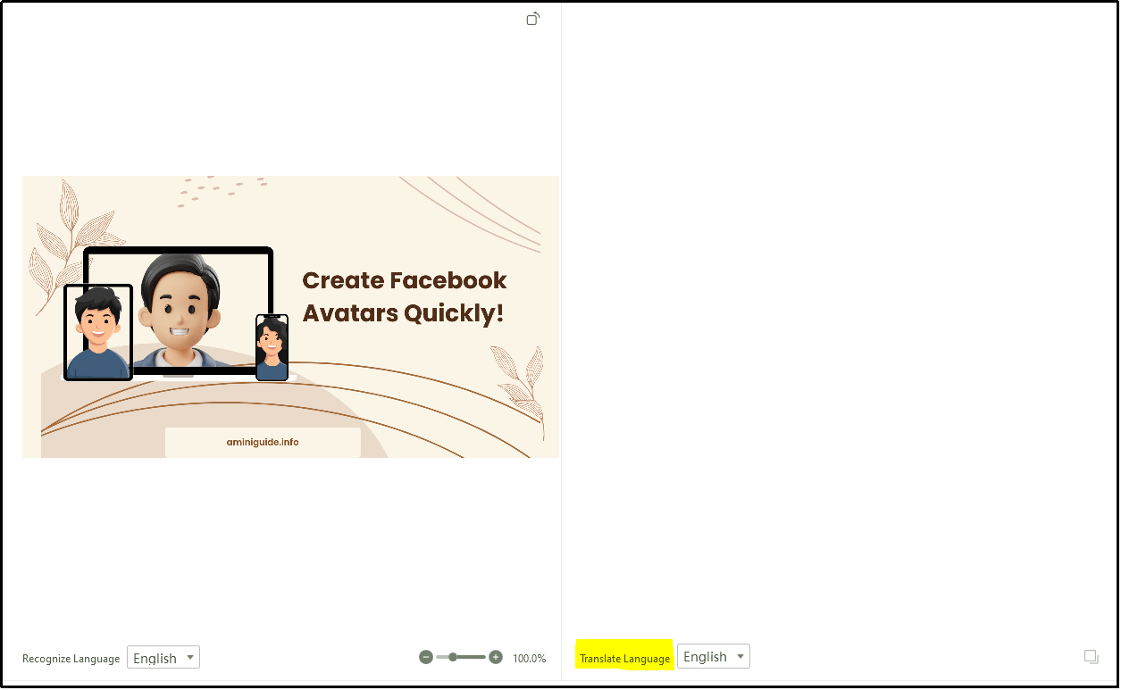Click the zoom in plus icon
1121x690 pixels.
[495, 657]
